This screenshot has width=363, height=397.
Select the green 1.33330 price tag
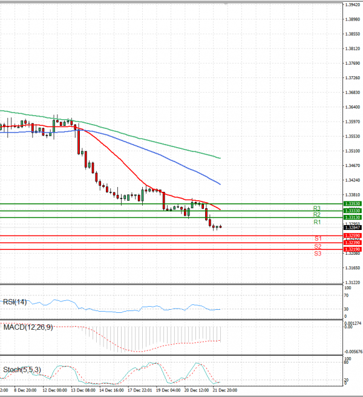pyautogui.click(x=353, y=211)
